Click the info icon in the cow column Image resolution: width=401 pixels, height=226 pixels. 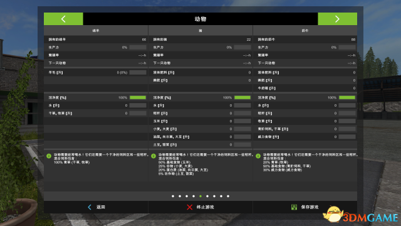pyautogui.click(x=258, y=156)
